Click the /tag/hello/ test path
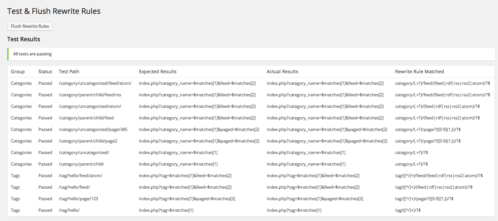The image size is (498, 221). tap(69, 210)
